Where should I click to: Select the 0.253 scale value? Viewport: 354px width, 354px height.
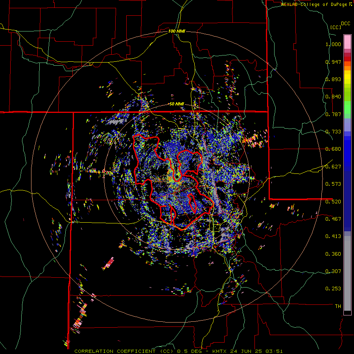pos(333,289)
